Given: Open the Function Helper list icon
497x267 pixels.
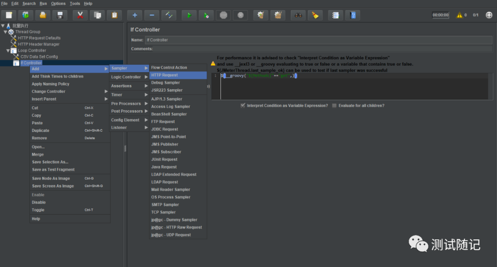Looking at the screenshot, I should point(335,15).
